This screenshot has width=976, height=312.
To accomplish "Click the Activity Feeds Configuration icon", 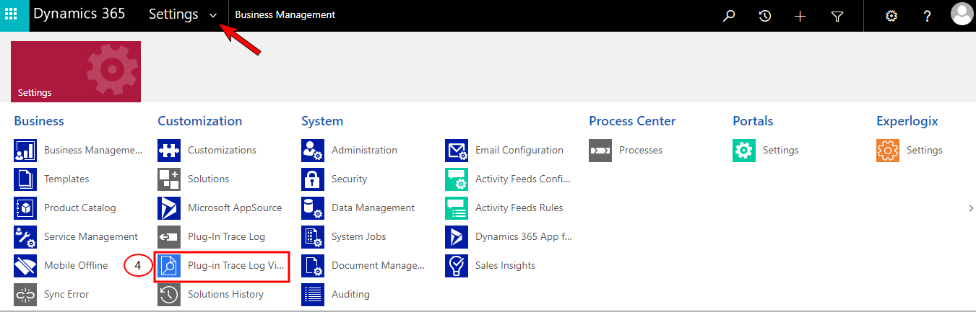I will tap(457, 179).
